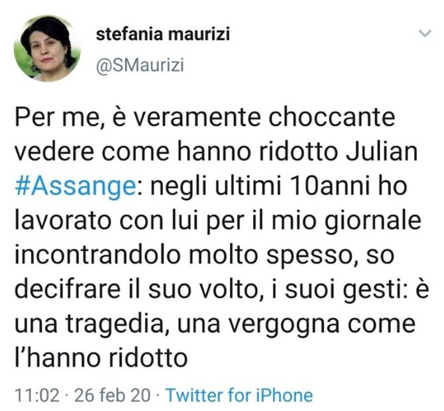Open the #Assange hashtag

(x=75, y=187)
